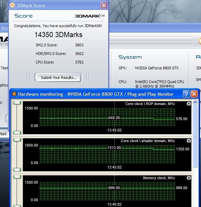Click the Score heading in 3DMark Score window
This screenshot has height=207, width=201.
tap(23, 16)
